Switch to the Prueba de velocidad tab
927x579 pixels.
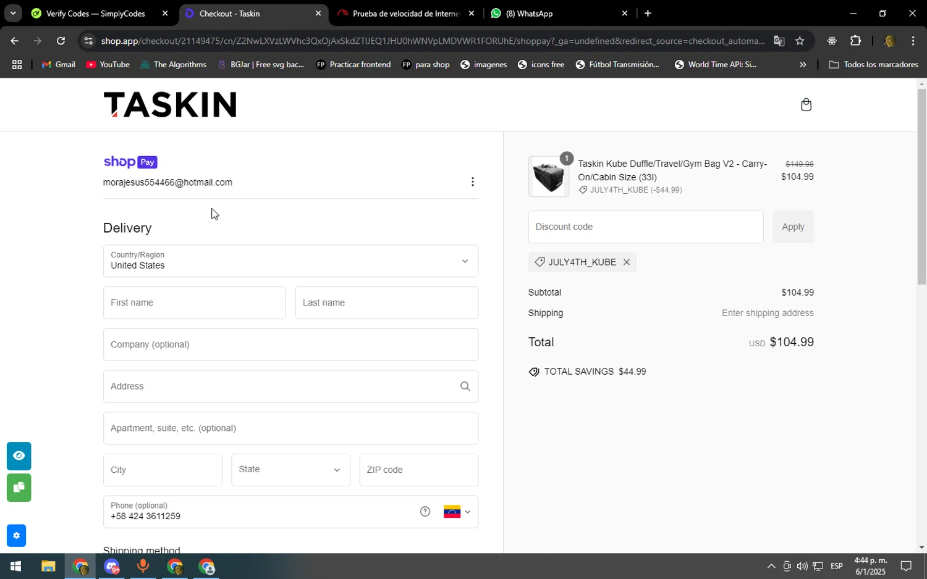click(405, 13)
